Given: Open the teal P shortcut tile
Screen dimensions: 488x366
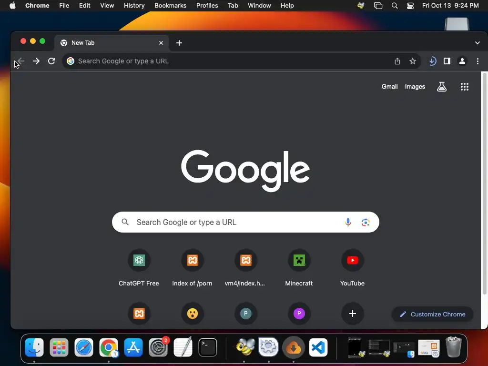Looking at the screenshot, I should 245,314.
